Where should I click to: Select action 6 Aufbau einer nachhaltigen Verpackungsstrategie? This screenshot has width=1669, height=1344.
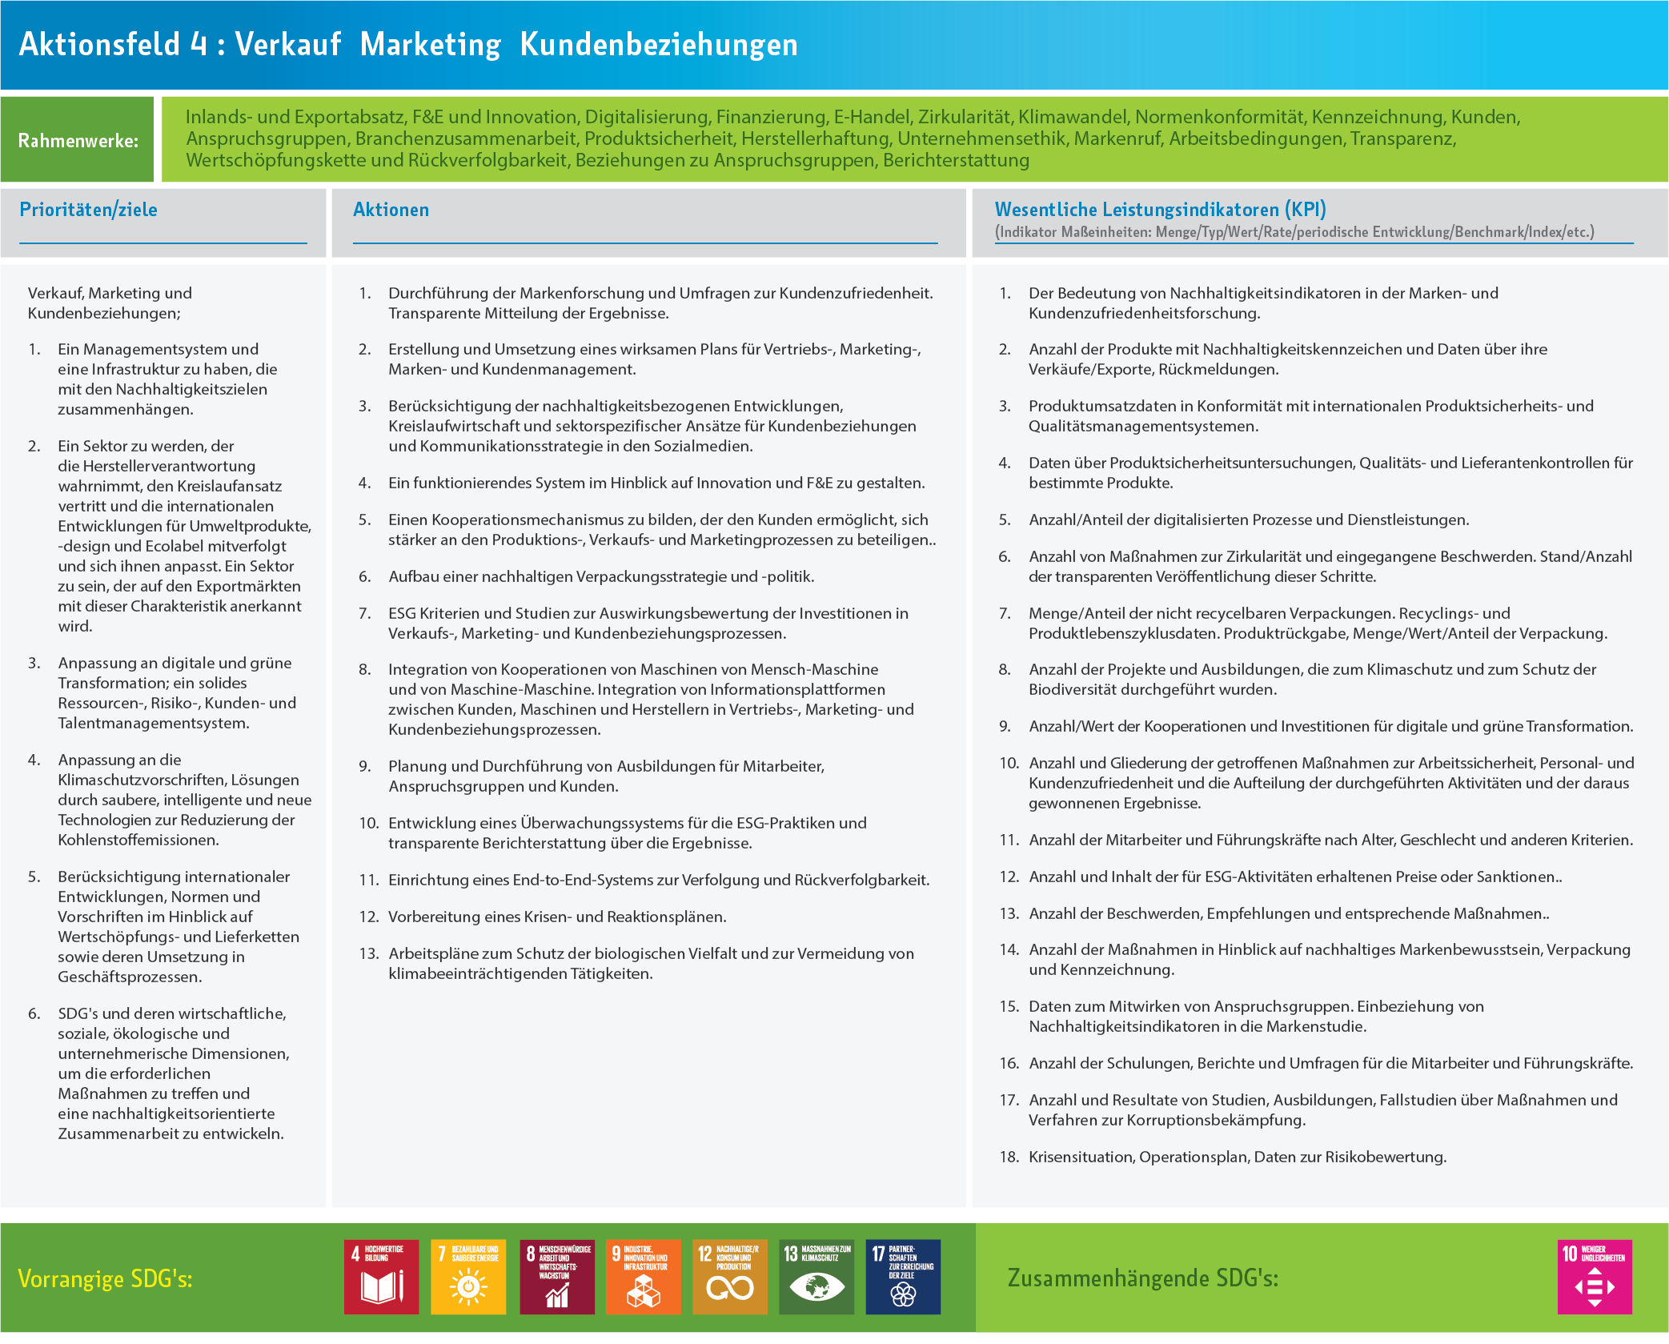point(586,576)
